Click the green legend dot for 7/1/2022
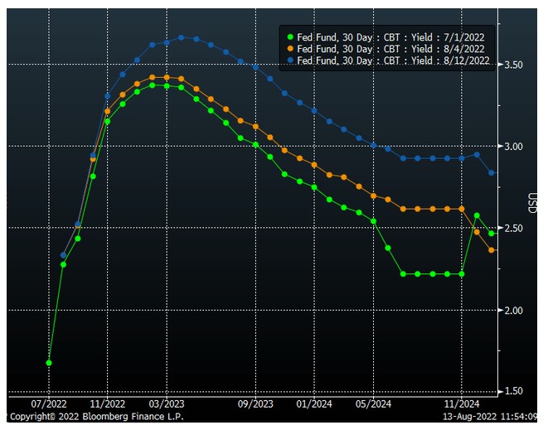 (x=289, y=37)
